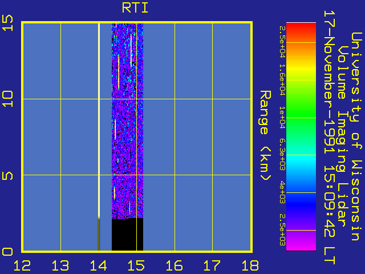365x274 pixels.
Task: Click the time axis label 14
Action: coord(99,265)
